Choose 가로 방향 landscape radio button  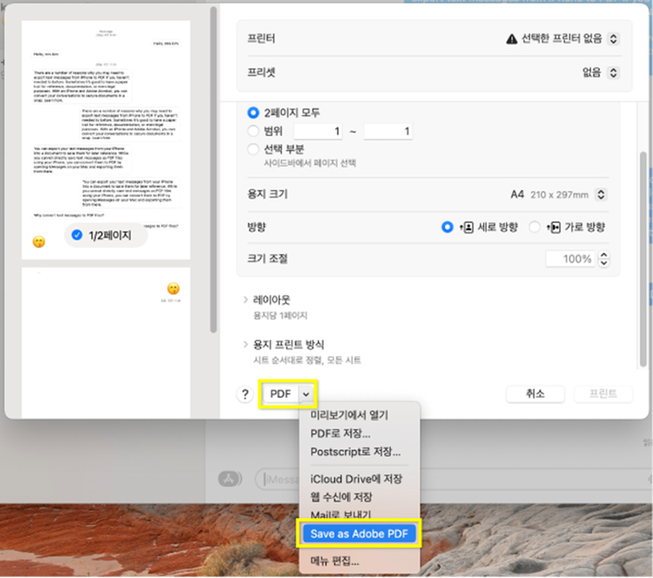[x=535, y=227]
